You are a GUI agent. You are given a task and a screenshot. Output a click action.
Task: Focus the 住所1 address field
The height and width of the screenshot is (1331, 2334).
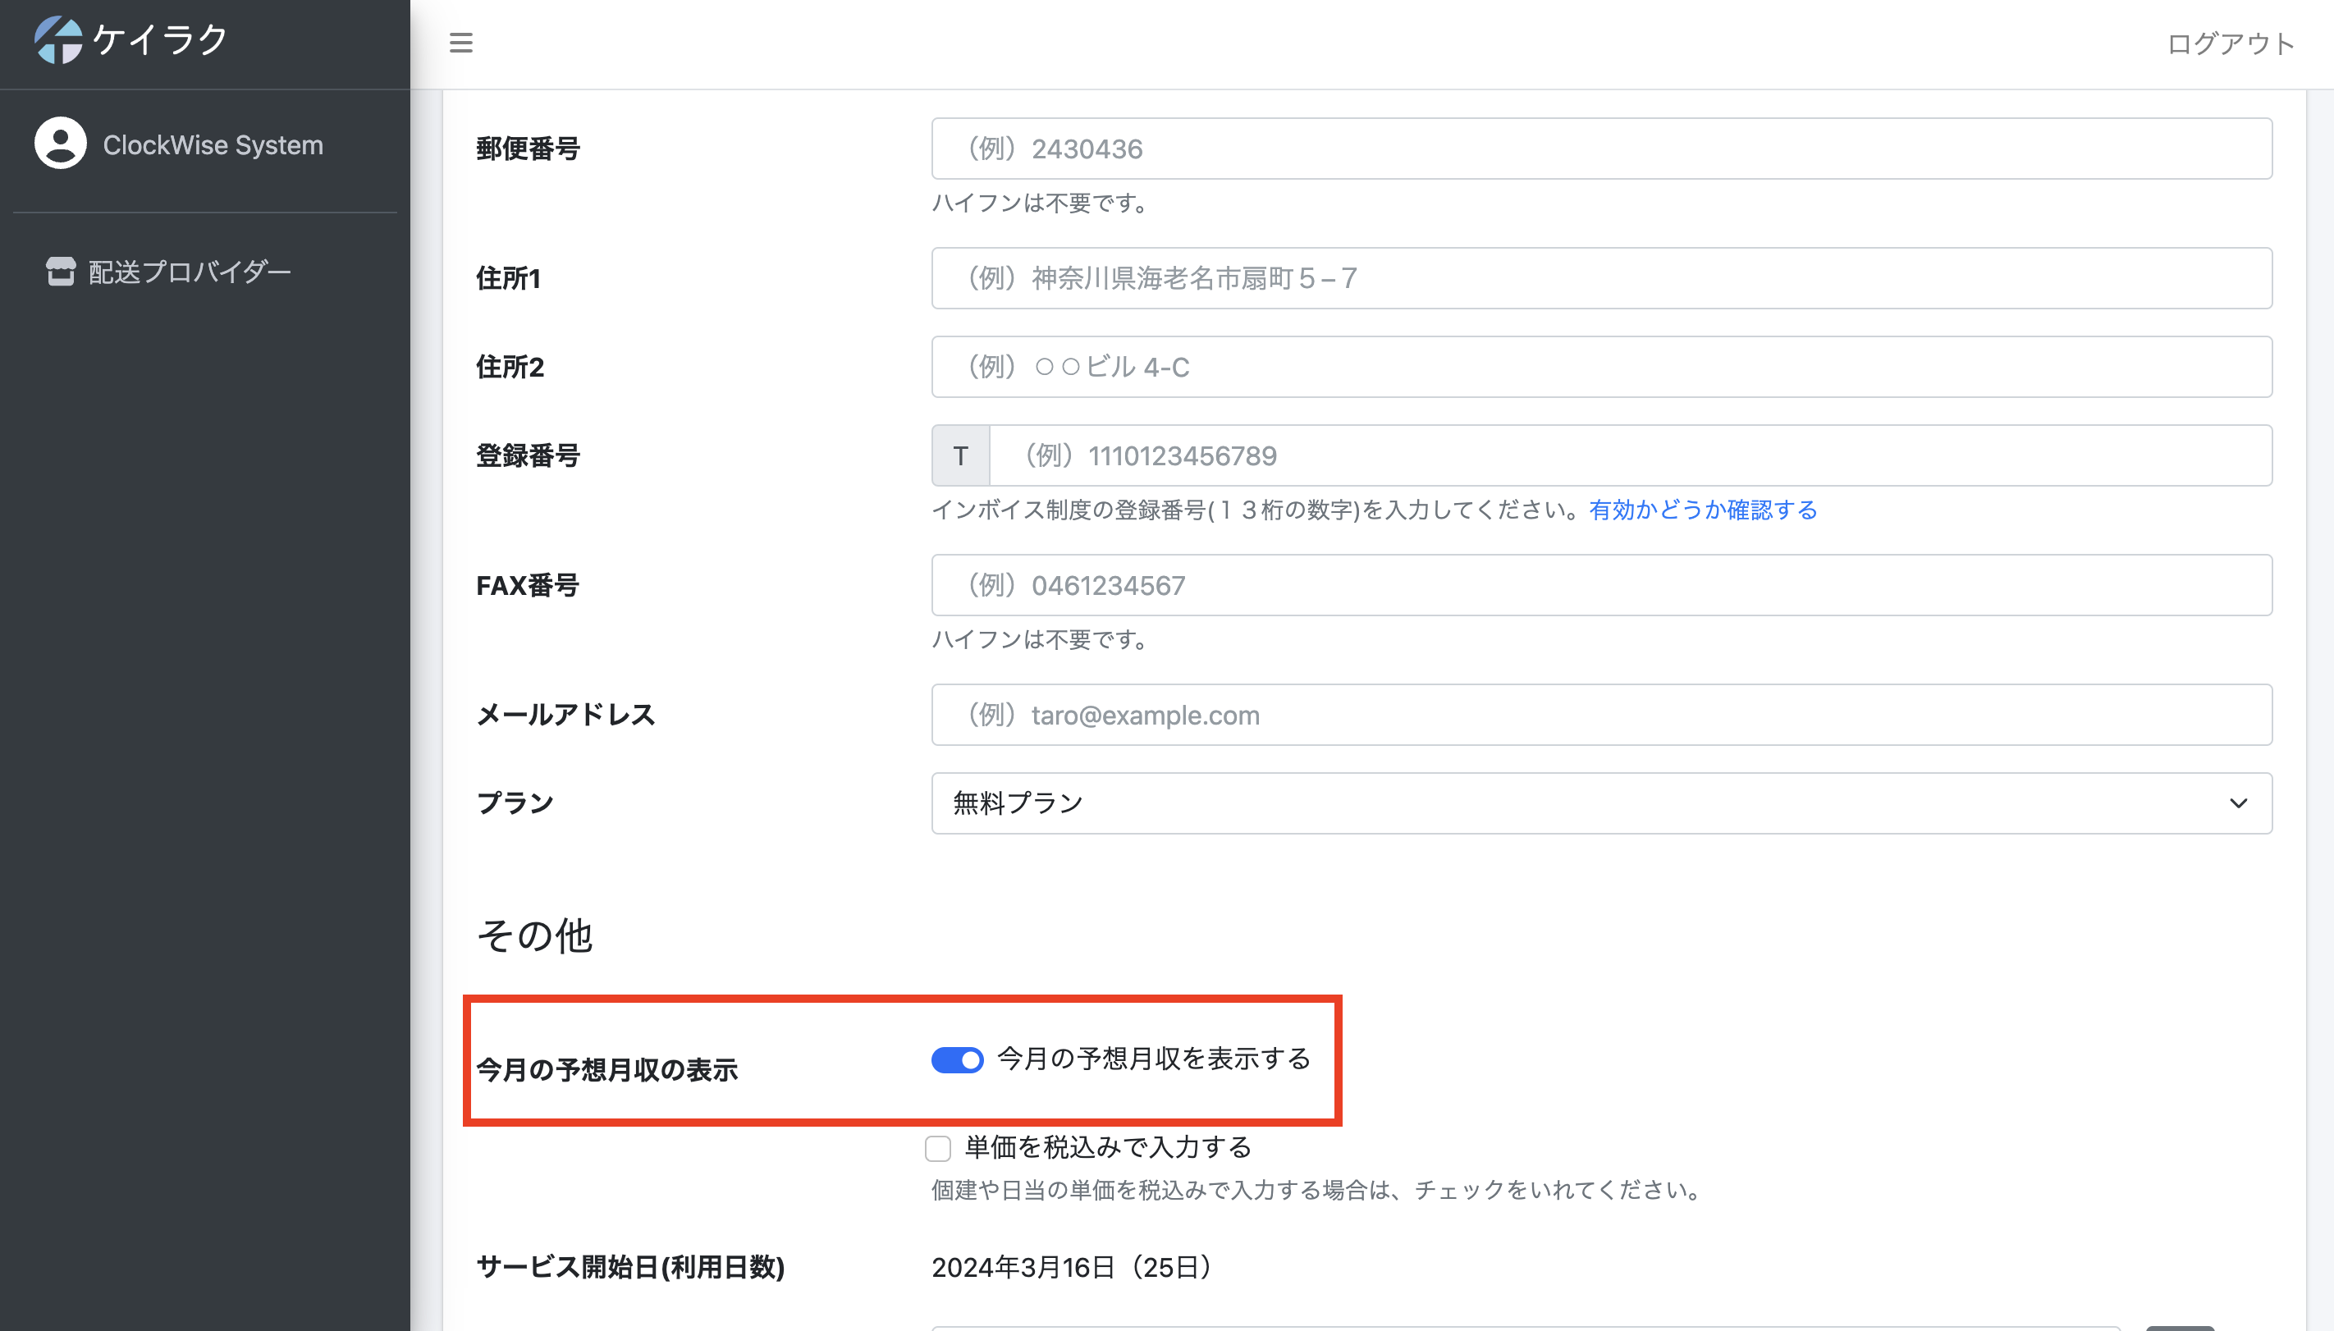(1601, 278)
